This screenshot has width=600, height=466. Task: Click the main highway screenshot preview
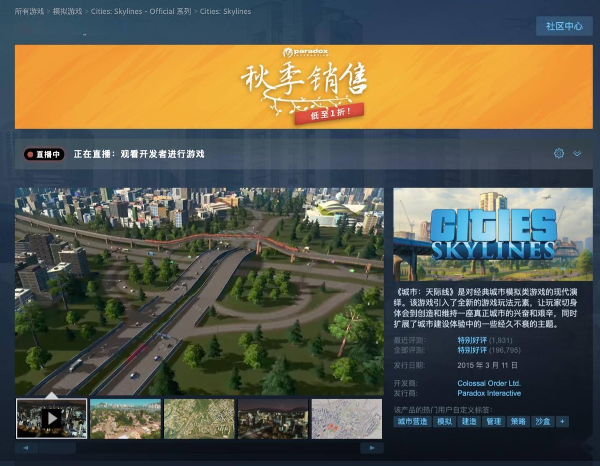click(x=199, y=291)
